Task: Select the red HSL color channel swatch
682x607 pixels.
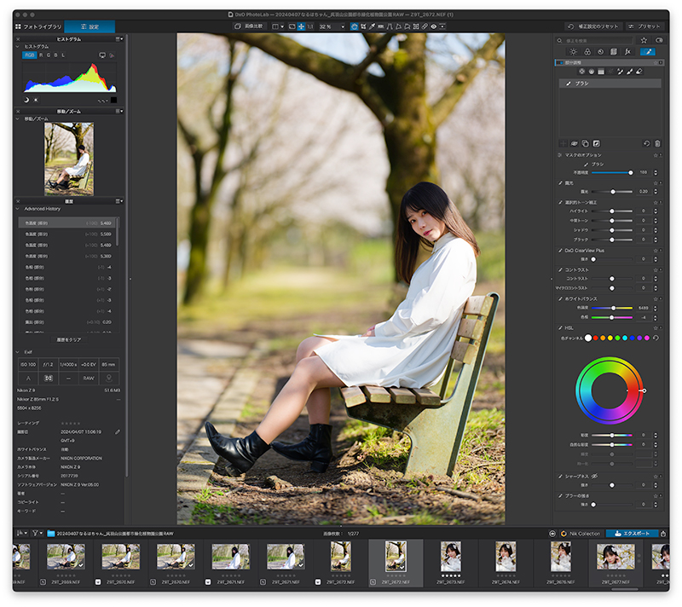Action: click(x=595, y=338)
